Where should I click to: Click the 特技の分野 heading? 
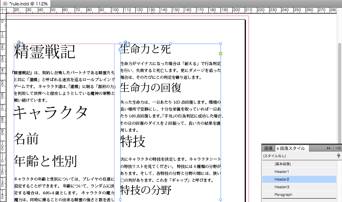pyautogui.click(x=146, y=190)
